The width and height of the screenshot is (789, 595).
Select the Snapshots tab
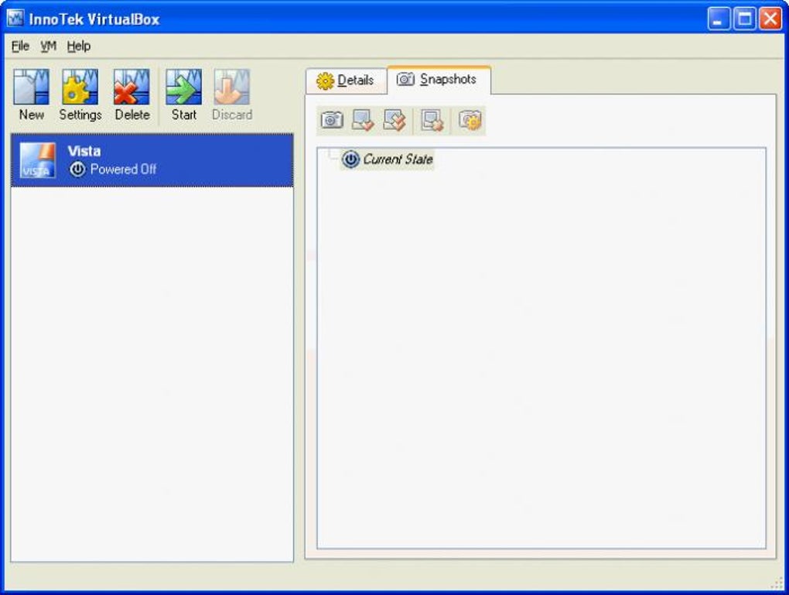(439, 80)
